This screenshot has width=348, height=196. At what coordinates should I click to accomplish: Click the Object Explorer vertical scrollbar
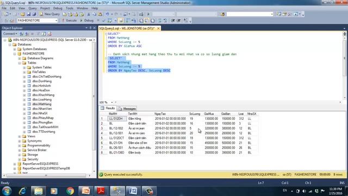pos(94,96)
